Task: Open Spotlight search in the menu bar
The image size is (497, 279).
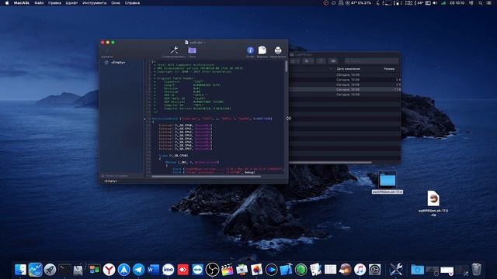Action: 481,3
